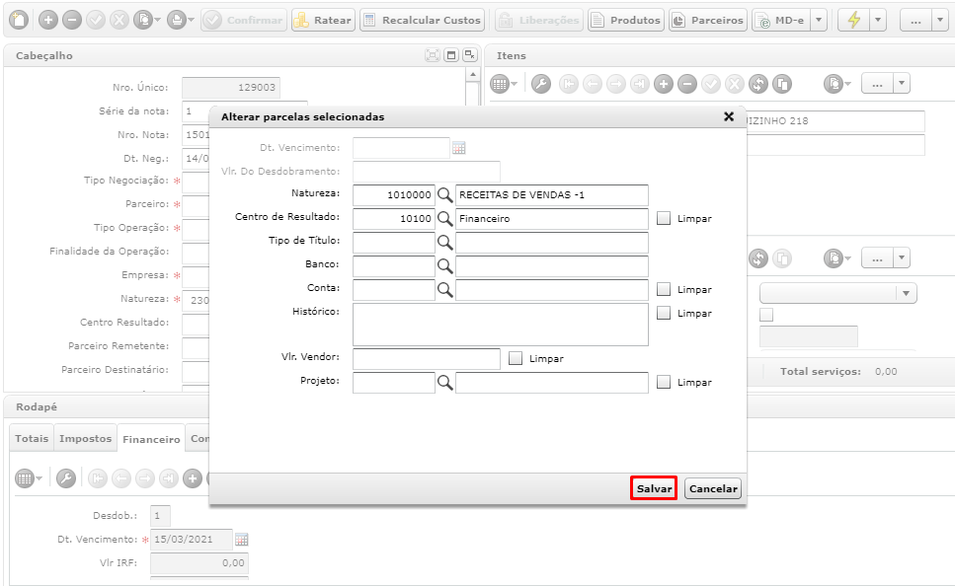955x586 pixels.
Task: Expand the MD-e dropdown arrow
Action: pos(819,20)
